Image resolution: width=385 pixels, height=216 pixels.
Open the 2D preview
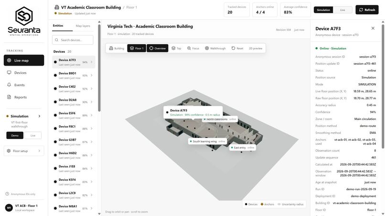(x=256, y=49)
